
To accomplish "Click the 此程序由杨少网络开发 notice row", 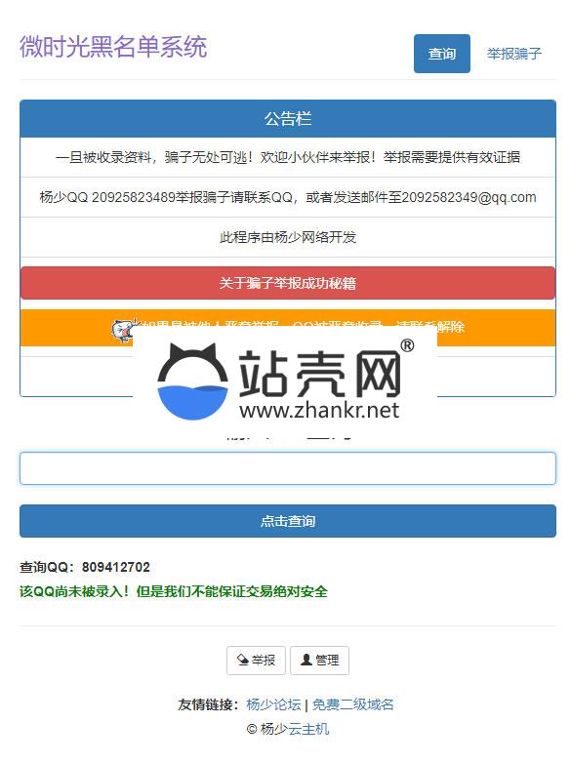I will (288, 237).
